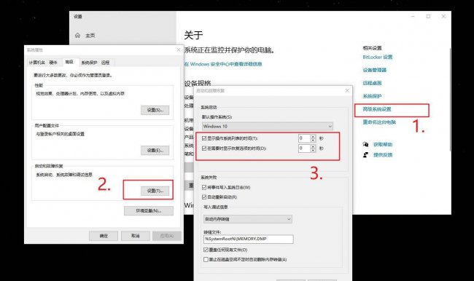
Task: Minimize the Settings window
Action: pyautogui.click(x=413, y=16)
